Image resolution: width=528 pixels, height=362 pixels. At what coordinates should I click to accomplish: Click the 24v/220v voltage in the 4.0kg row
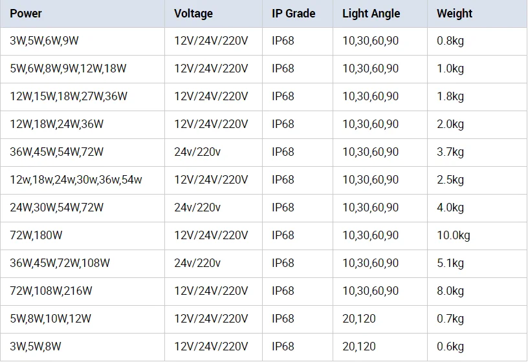[x=197, y=208]
